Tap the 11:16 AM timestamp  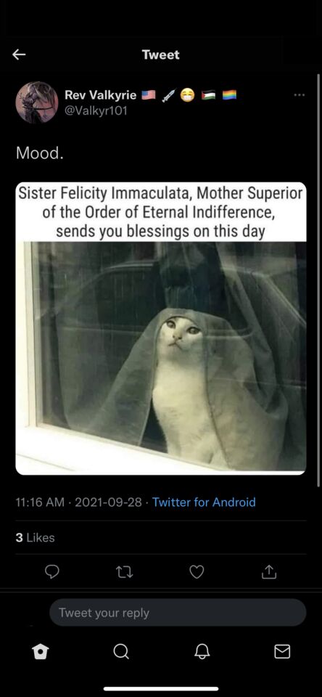coord(40,502)
